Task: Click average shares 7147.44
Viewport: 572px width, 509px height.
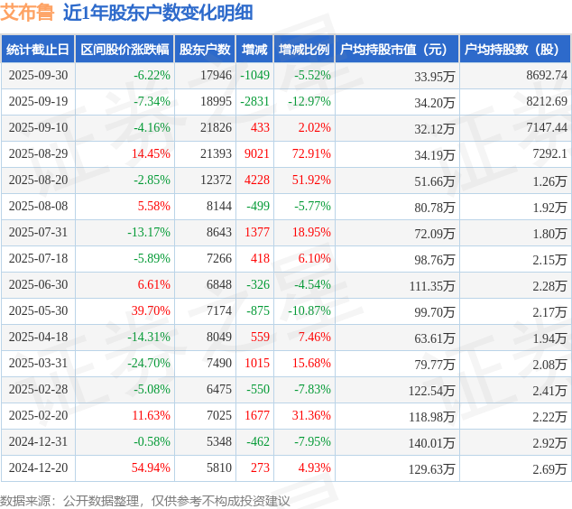Action: [547, 128]
